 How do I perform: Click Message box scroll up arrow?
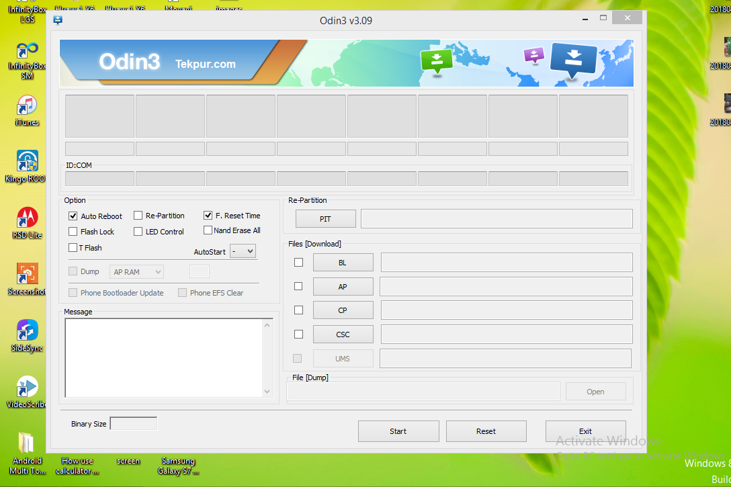pos(267,325)
